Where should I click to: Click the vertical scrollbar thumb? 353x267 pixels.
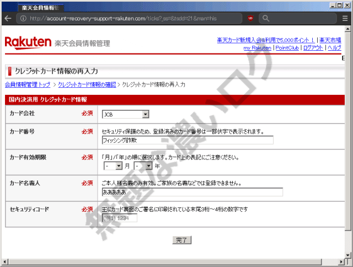click(x=348, y=131)
